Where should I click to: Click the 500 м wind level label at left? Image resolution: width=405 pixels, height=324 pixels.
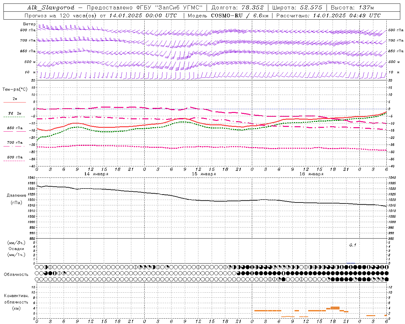point(30,62)
